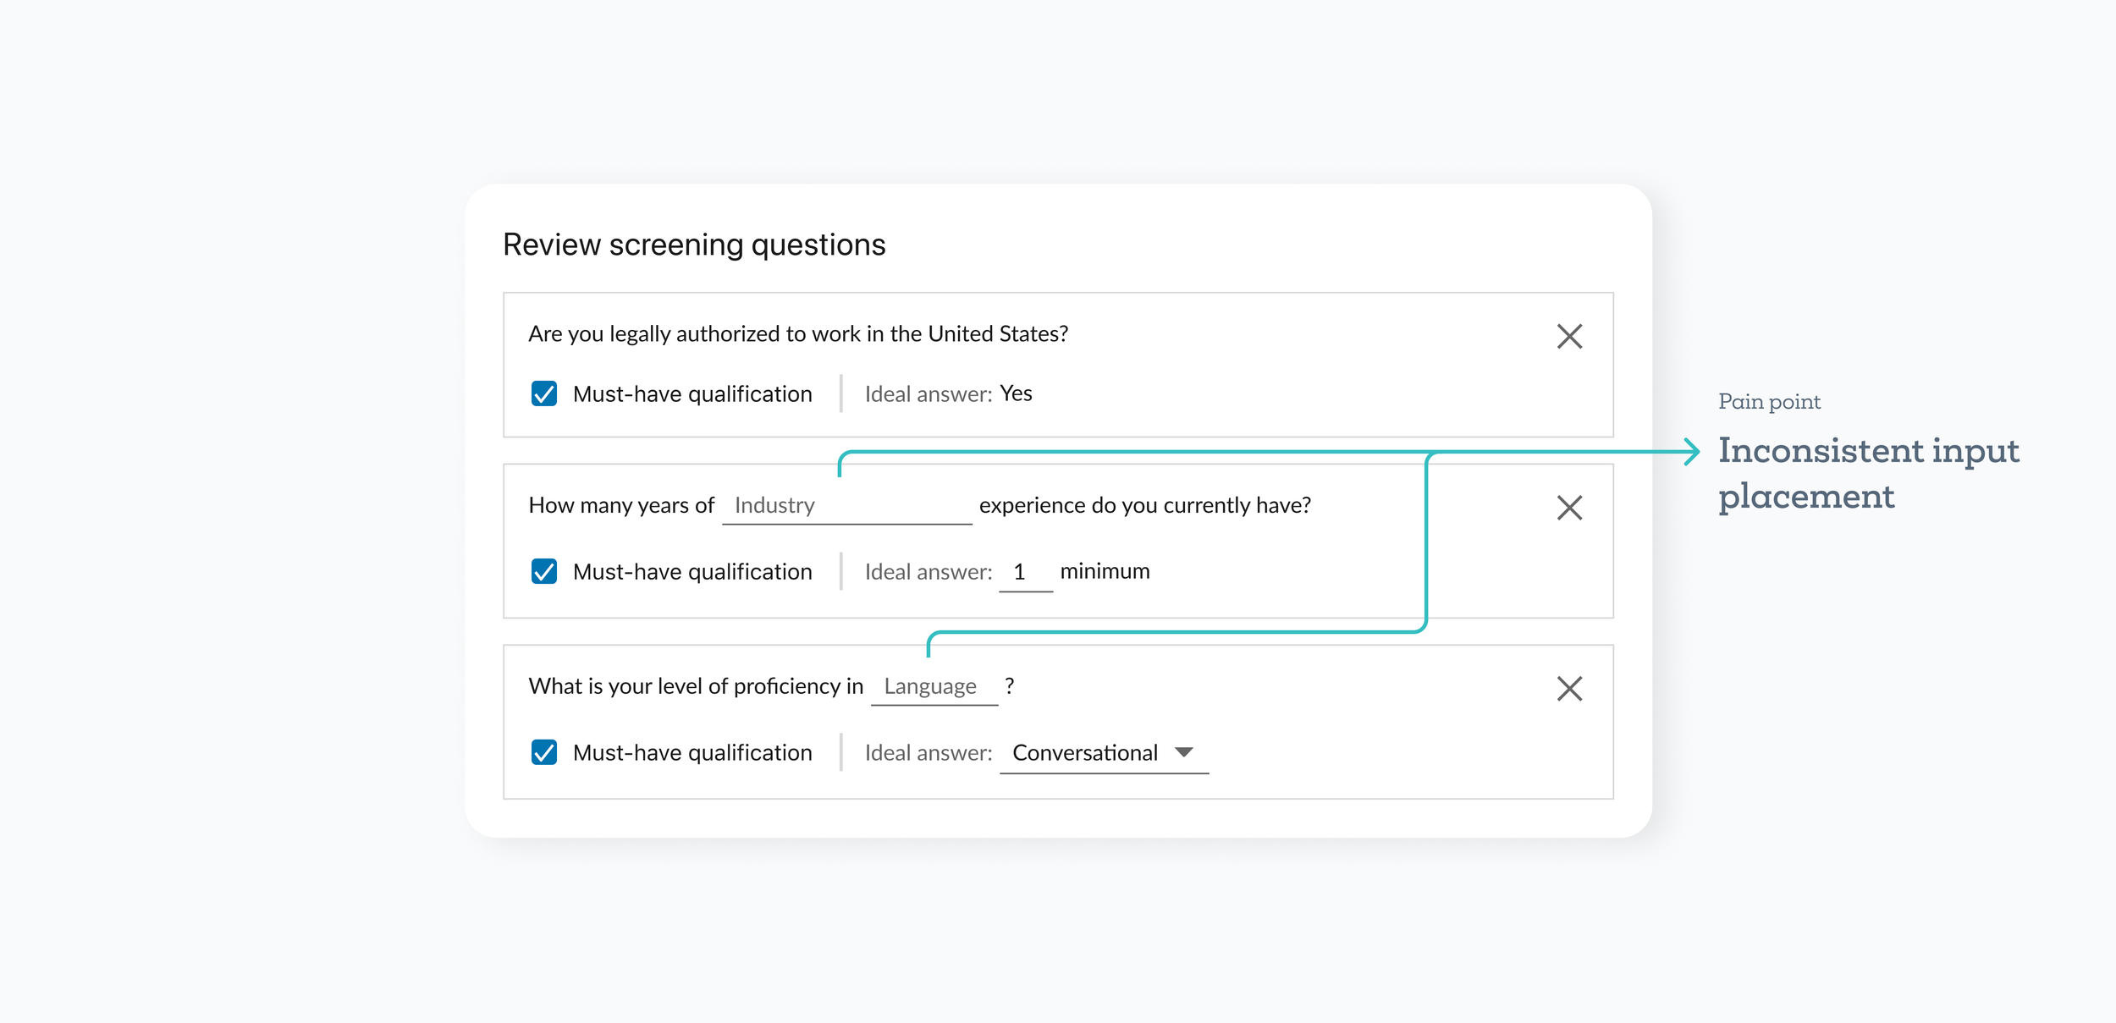The width and height of the screenshot is (2116, 1023).
Task: Remove the language proficiency question
Action: pyautogui.click(x=1568, y=688)
